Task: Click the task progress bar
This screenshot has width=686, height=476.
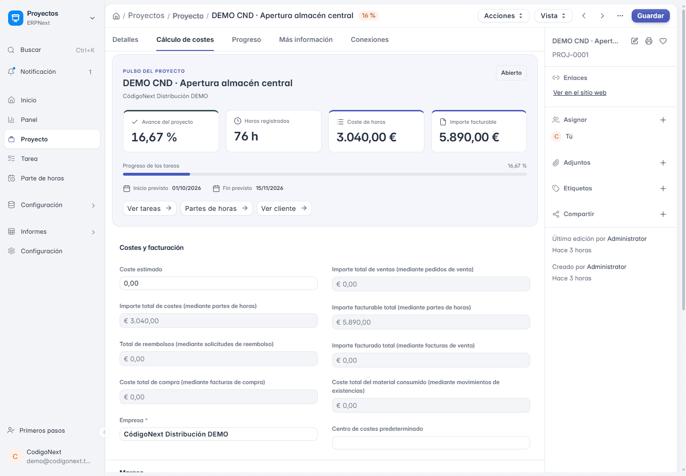Action: point(325,174)
